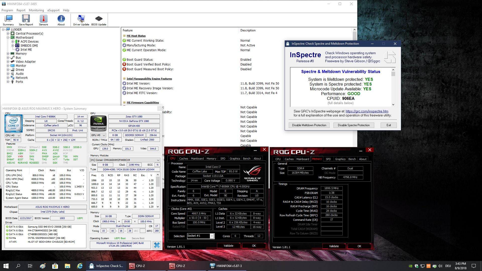This screenshot has height=271, width=482.
Task: Click the Exit button in InSpectre
Action: (389, 125)
